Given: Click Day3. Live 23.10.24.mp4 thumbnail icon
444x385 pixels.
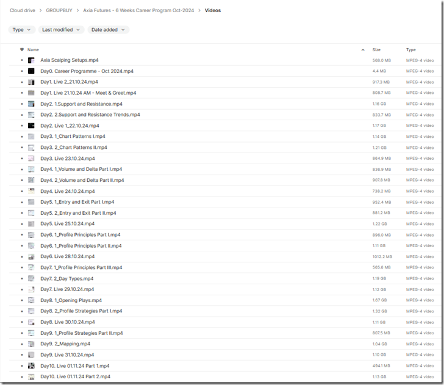Looking at the screenshot, I should pos(31,159).
